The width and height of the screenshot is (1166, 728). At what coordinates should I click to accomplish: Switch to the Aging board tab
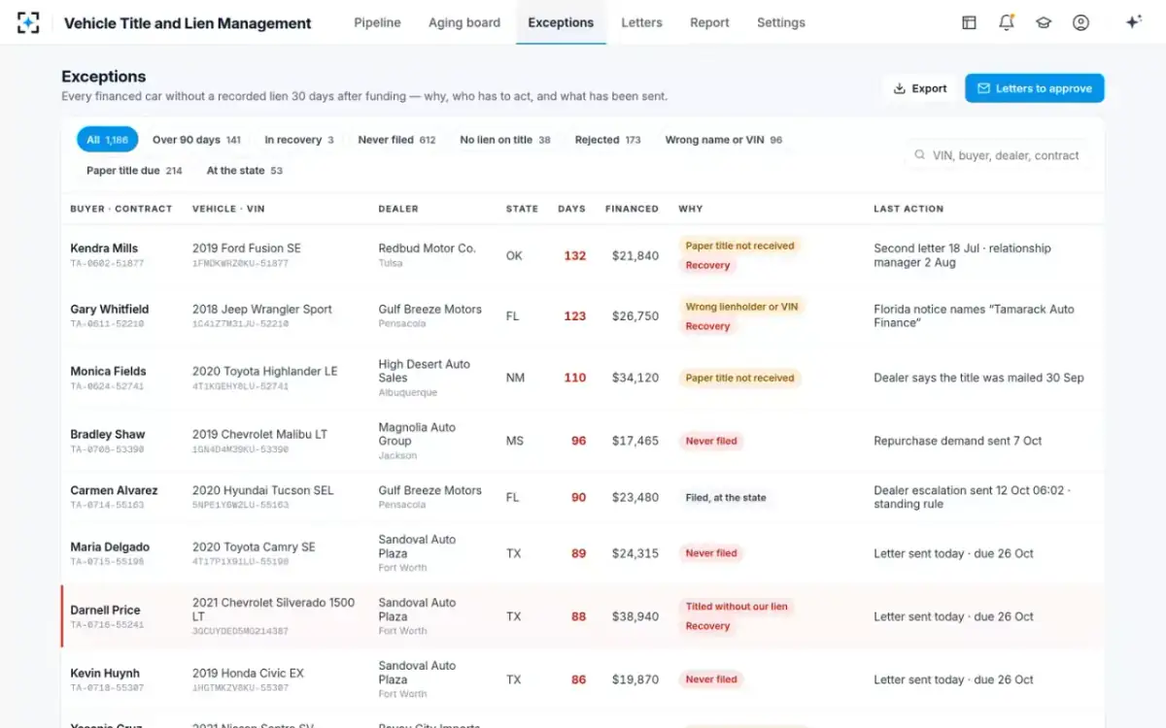pyautogui.click(x=464, y=22)
